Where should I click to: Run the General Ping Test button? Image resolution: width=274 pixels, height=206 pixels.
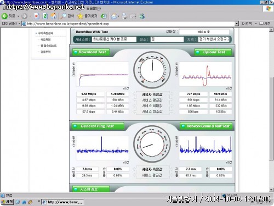(x=98, y=126)
